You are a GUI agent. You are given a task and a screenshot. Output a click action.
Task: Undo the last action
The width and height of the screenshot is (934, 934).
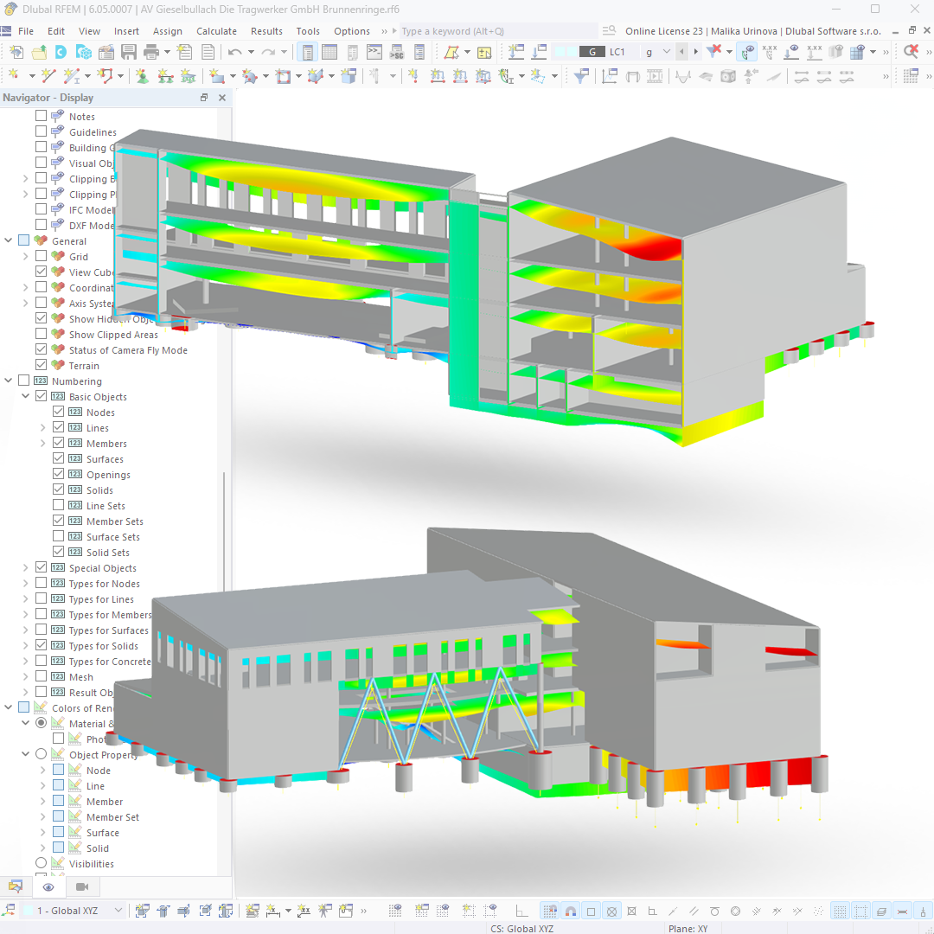click(234, 53)
